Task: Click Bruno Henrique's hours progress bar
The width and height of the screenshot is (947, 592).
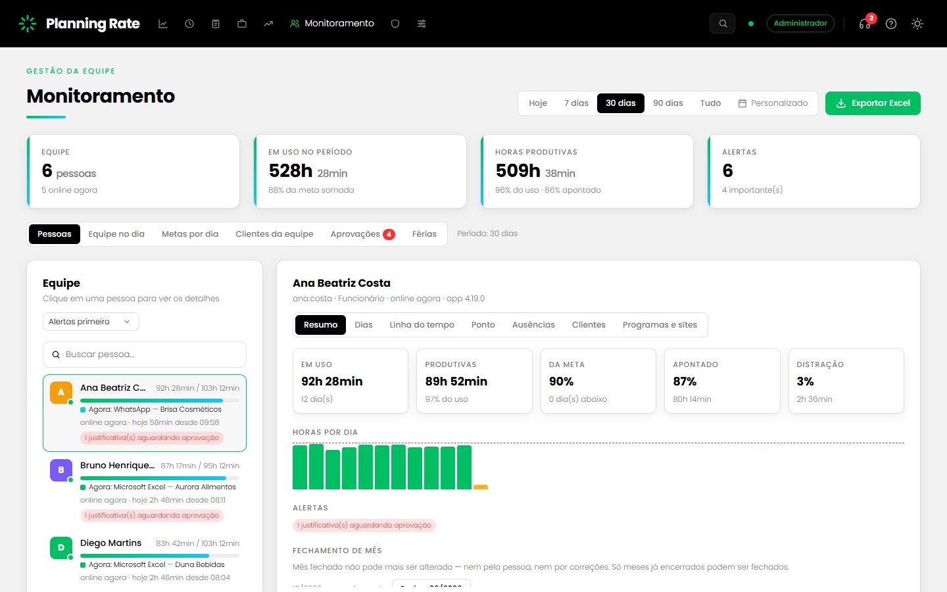Action: (x=160, y=478)
